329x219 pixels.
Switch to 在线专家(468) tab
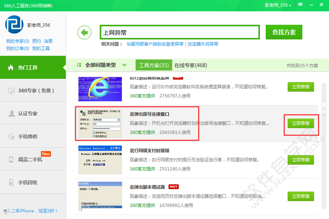(191, 65)
